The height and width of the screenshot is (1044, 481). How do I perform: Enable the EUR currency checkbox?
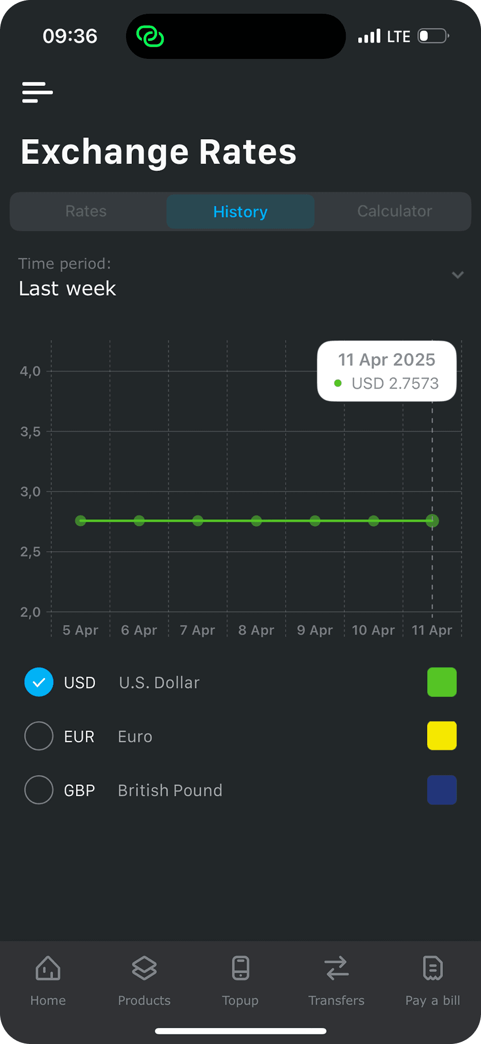click(x=39, y=736)
